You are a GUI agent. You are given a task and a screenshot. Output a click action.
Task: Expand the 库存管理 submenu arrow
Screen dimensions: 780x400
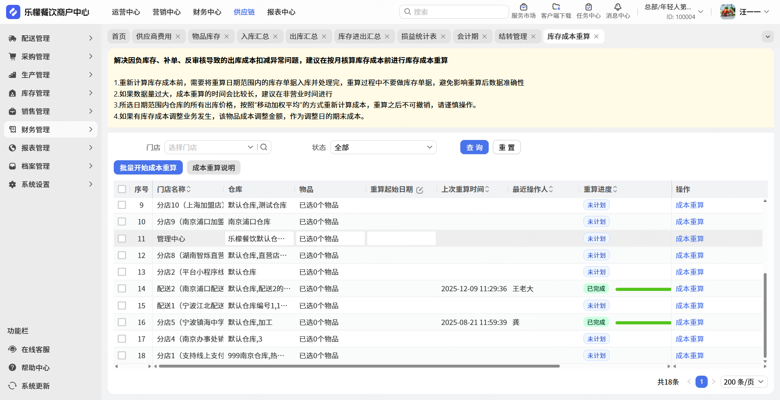click(91, 93)
